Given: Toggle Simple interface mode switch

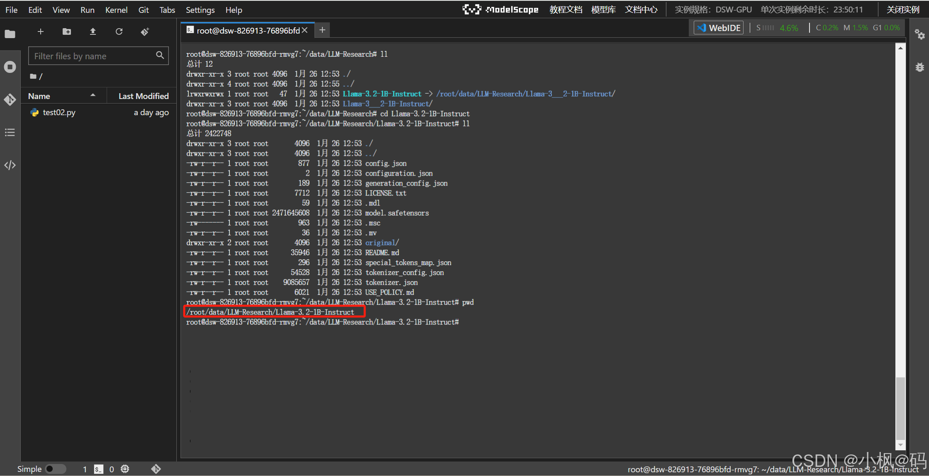Looking at the screenshot, I should click(55, 469).
